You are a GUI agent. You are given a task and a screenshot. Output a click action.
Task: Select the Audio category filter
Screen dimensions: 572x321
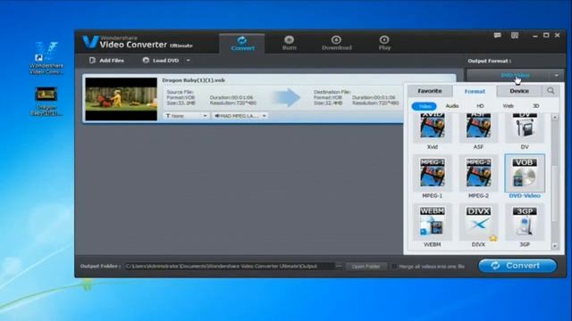(x=452, y=106)
